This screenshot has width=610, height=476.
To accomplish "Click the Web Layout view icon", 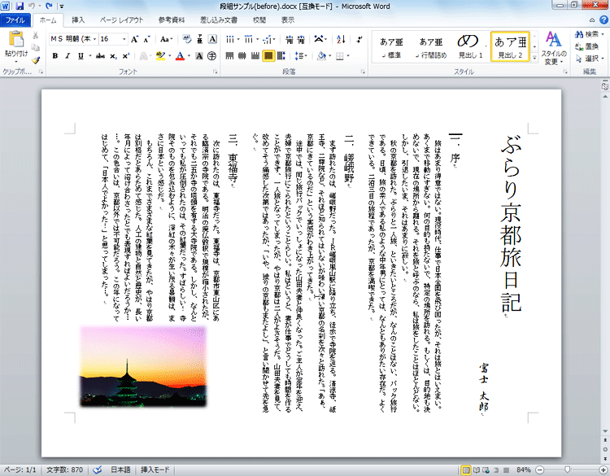I will point(485,469).
